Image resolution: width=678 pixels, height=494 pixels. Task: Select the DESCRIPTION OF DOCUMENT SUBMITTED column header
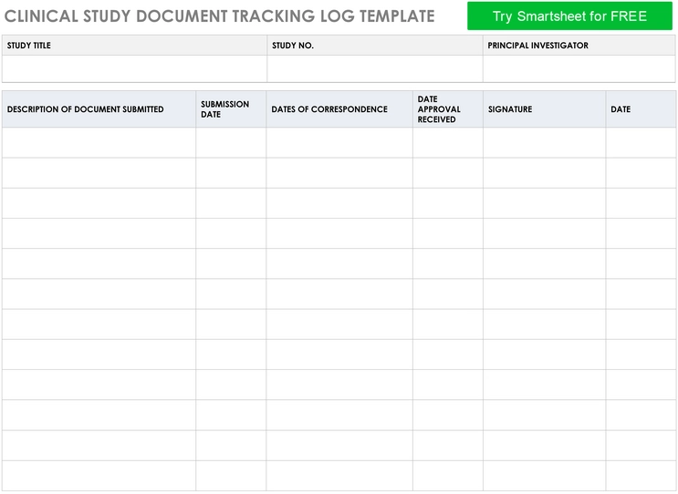[x=99, y=109]
